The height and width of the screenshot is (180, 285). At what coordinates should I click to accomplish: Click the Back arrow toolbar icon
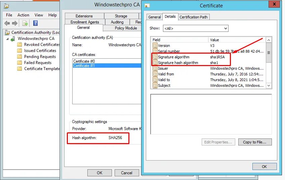click(x=7, y=23)
